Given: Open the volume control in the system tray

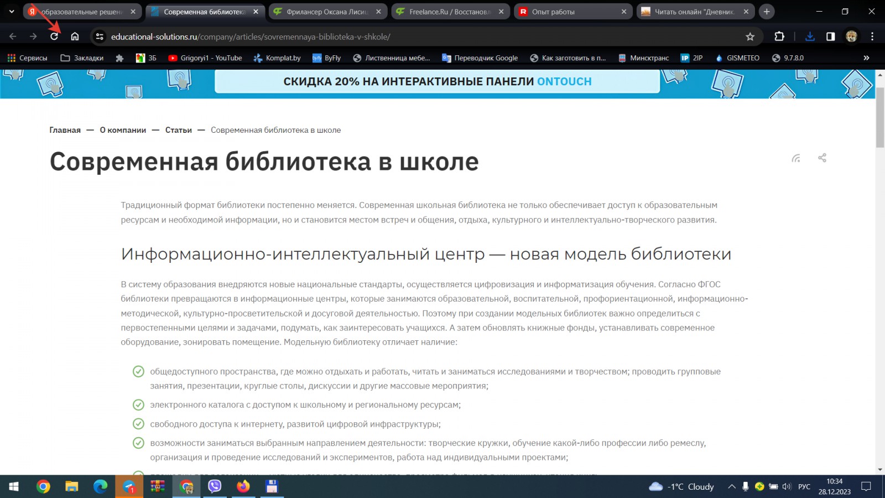Looking at the screenshot, I should tap(787, 486).
